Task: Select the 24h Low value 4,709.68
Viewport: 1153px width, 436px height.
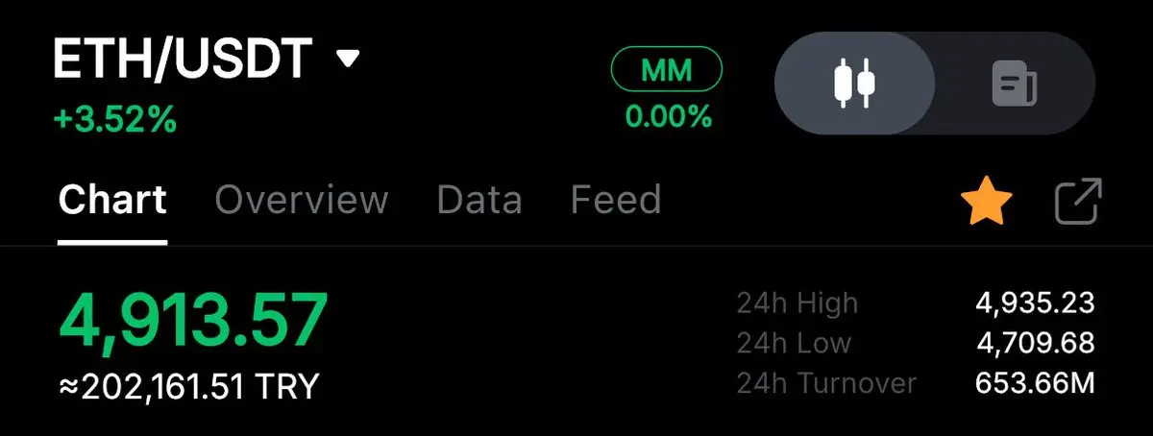Action: tap(1035, 343)
